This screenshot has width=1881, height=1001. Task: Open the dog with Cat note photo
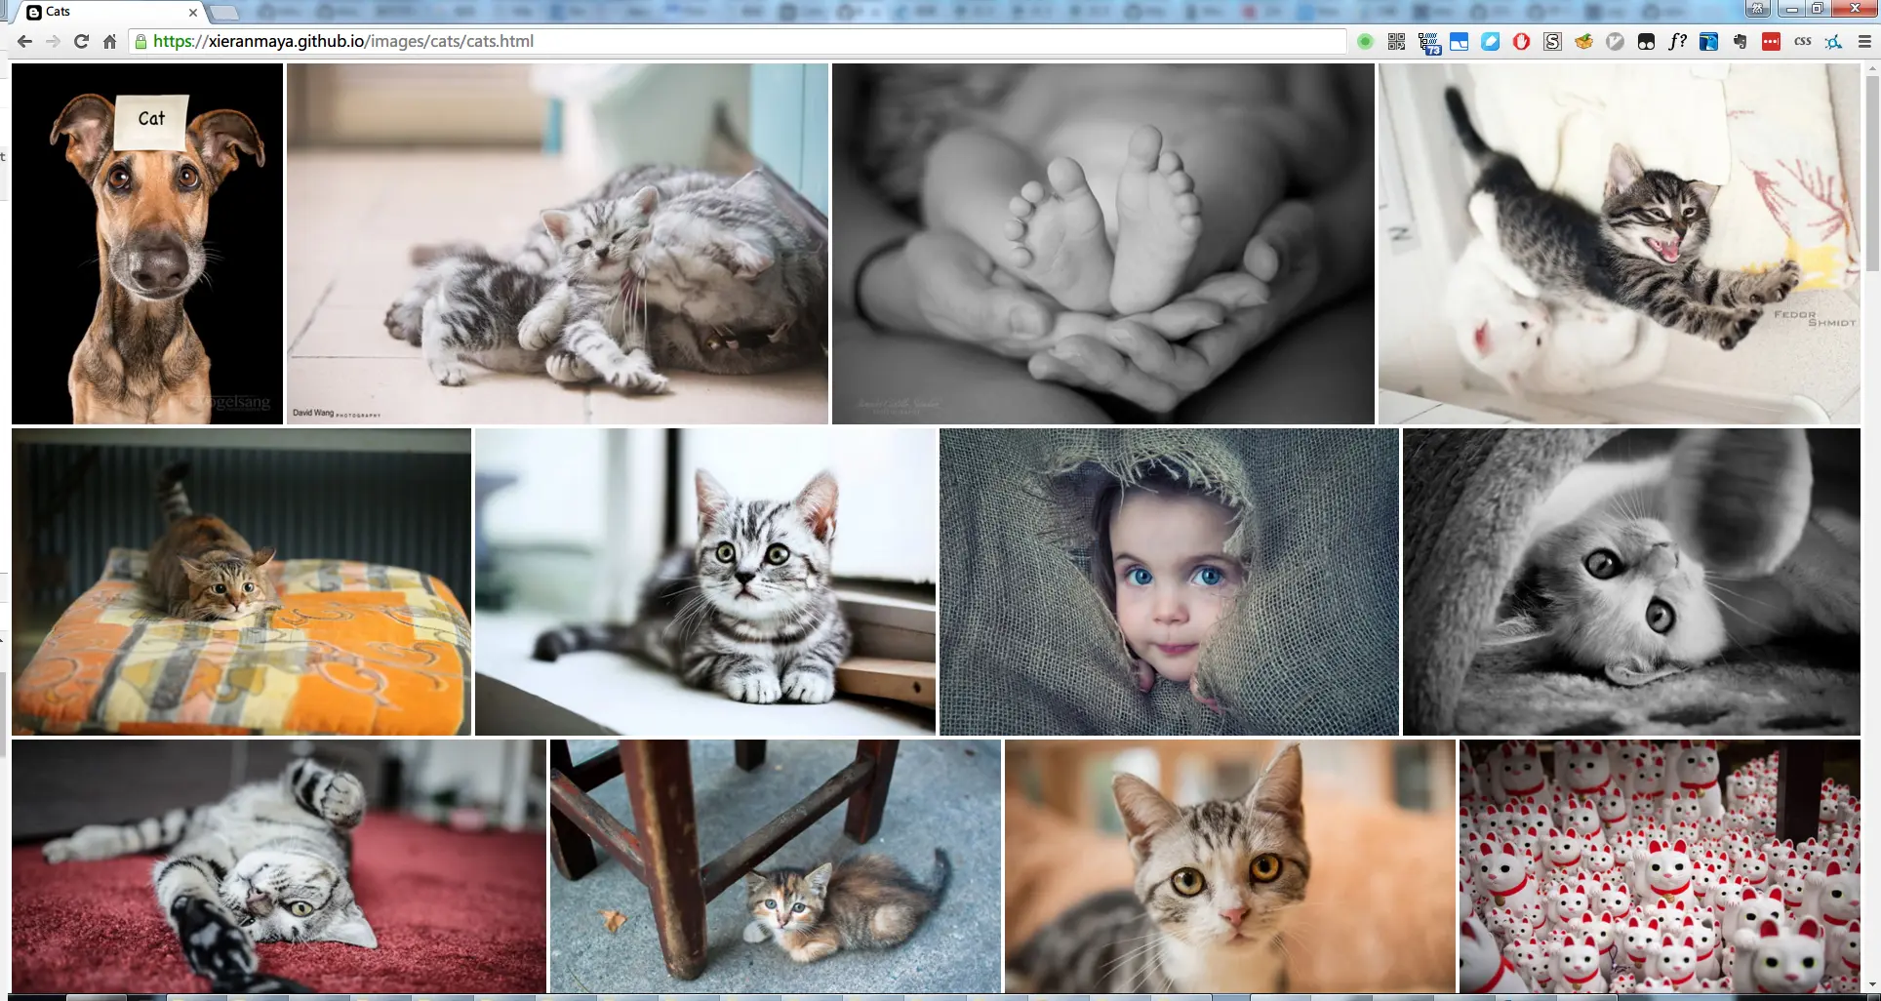(147, 244)
